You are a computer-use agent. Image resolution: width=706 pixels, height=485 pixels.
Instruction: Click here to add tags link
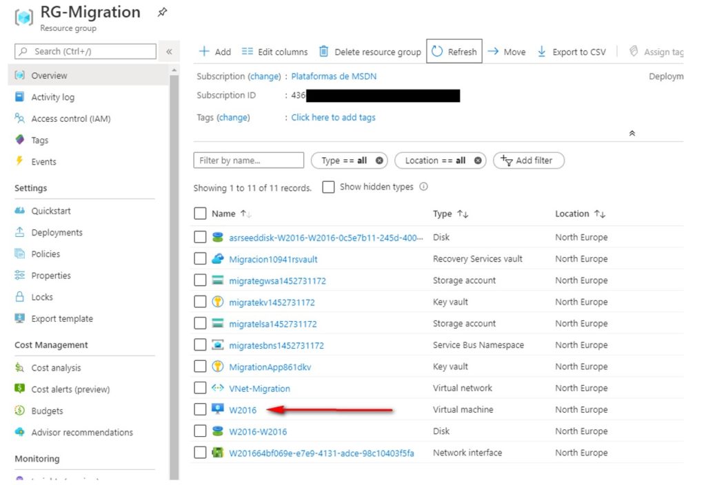tap(333, 117)
